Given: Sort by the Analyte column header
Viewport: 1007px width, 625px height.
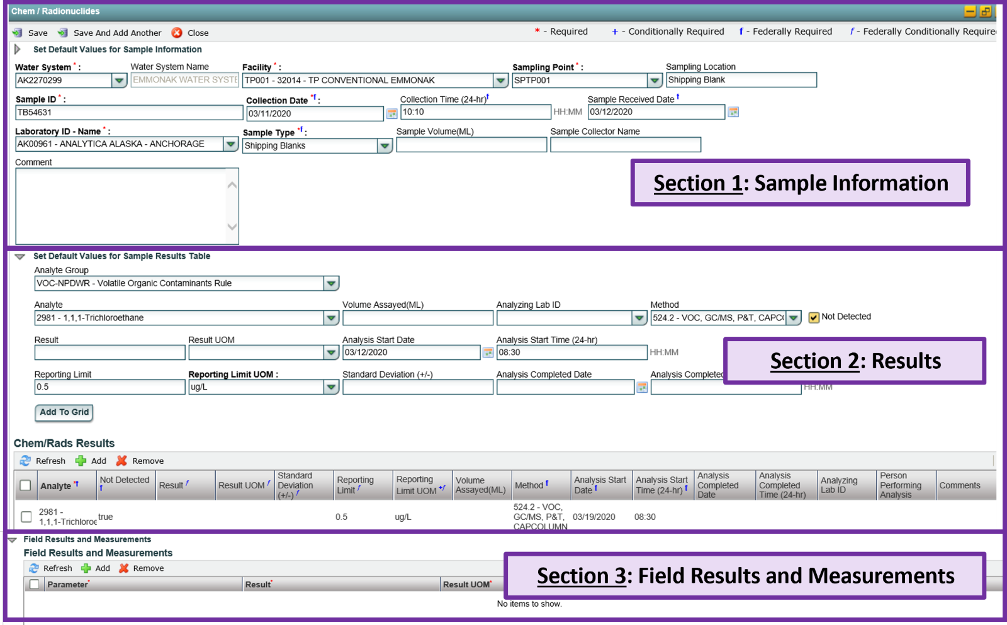Looking at the screenshot, I should 56,485.
